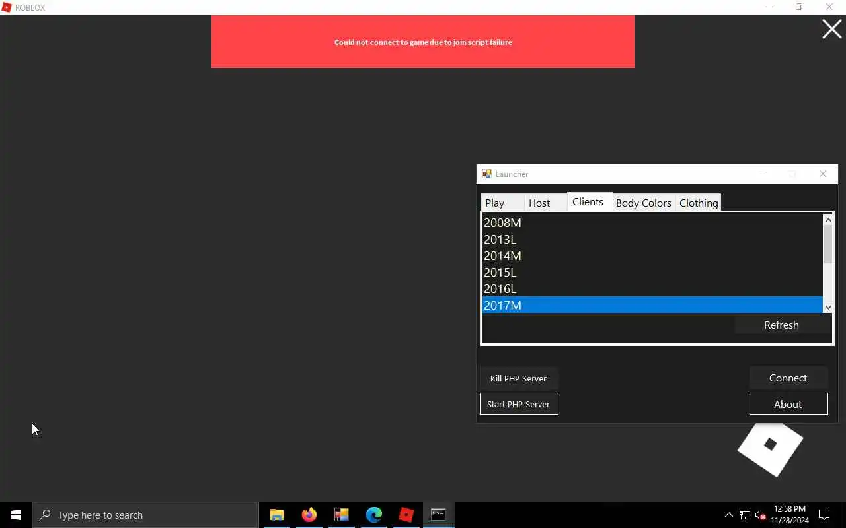Viewport: 846px width, 528px height.
Task: Open the Windows Start menu
Action: 16,515
